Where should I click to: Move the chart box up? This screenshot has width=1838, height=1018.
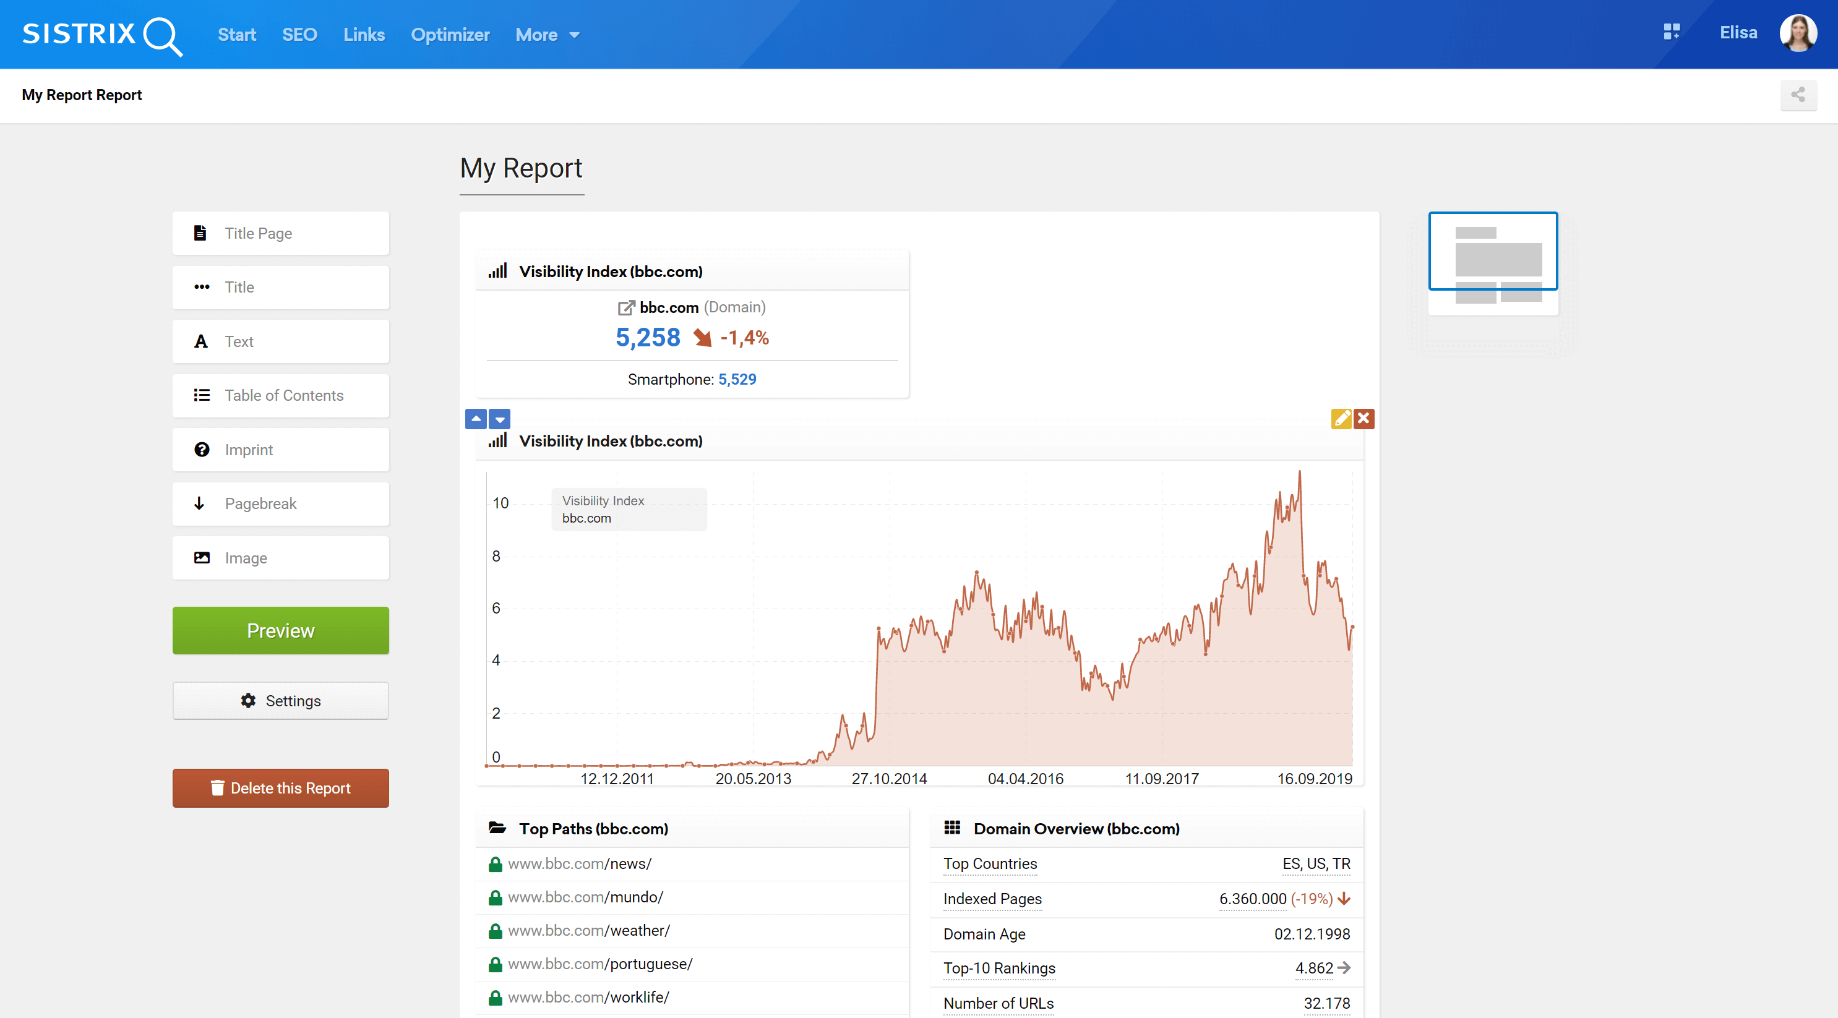coord(476,419)
